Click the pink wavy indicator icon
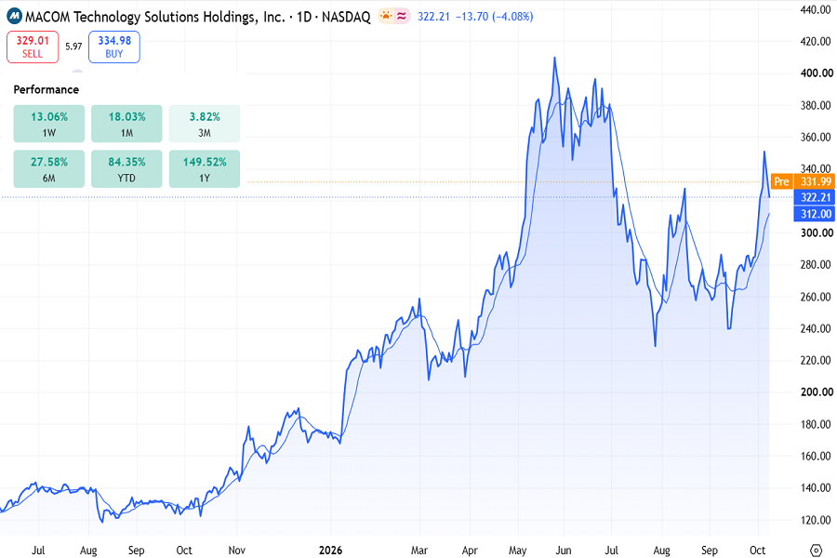837x558 pixels. [402, 17]
